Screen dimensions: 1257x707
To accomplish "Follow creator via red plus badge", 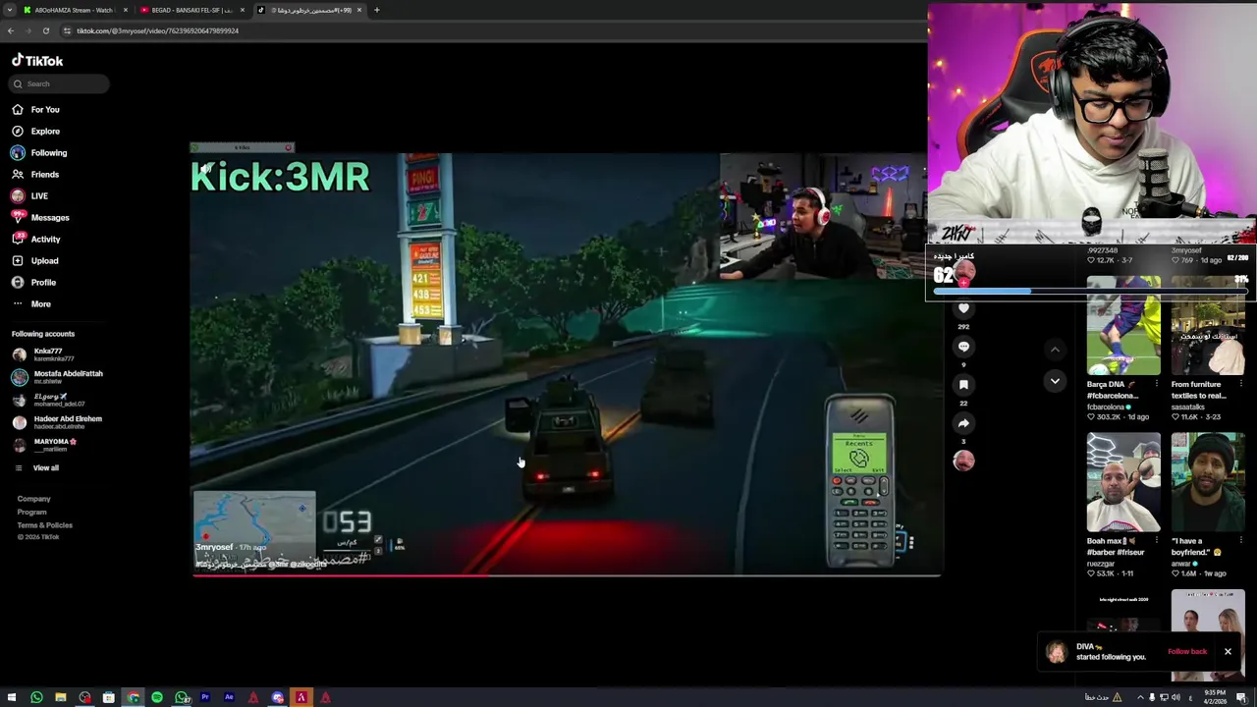I will tap(963, 283).
